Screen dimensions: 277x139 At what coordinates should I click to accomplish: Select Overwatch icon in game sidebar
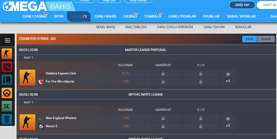point(7,93)
